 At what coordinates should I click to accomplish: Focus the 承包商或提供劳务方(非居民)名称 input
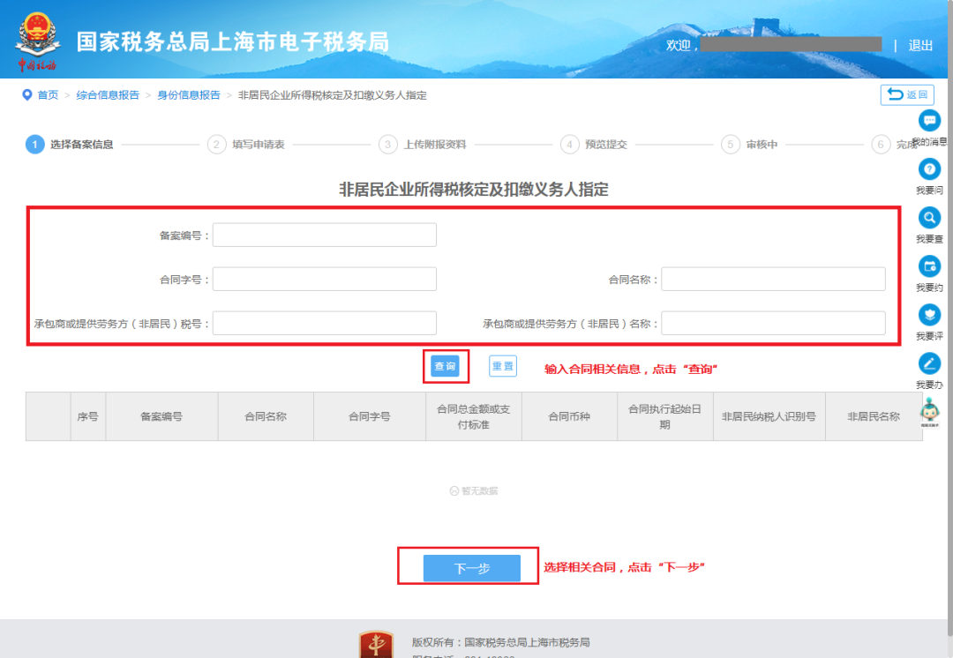coord(773,323)
